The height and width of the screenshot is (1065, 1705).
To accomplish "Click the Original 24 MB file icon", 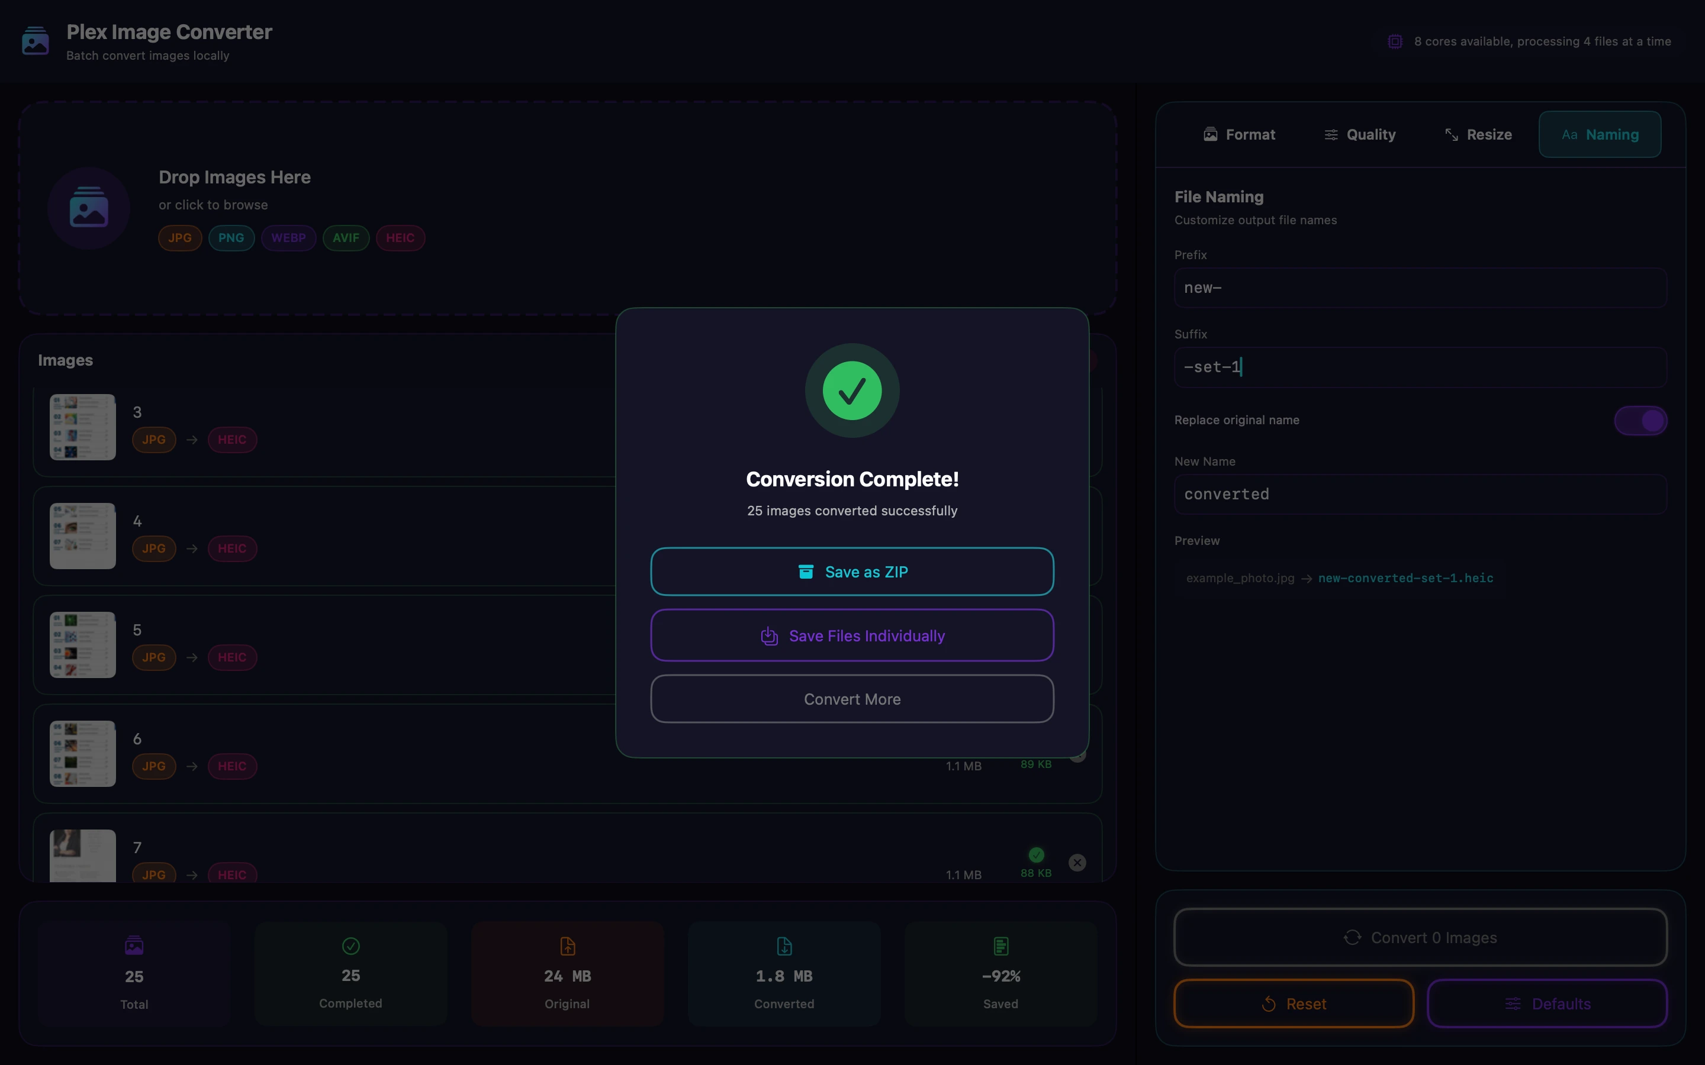I will pos(567,946).
